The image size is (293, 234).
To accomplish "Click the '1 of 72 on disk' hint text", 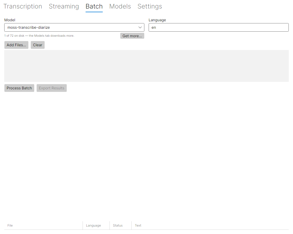I will pos(39,36).
